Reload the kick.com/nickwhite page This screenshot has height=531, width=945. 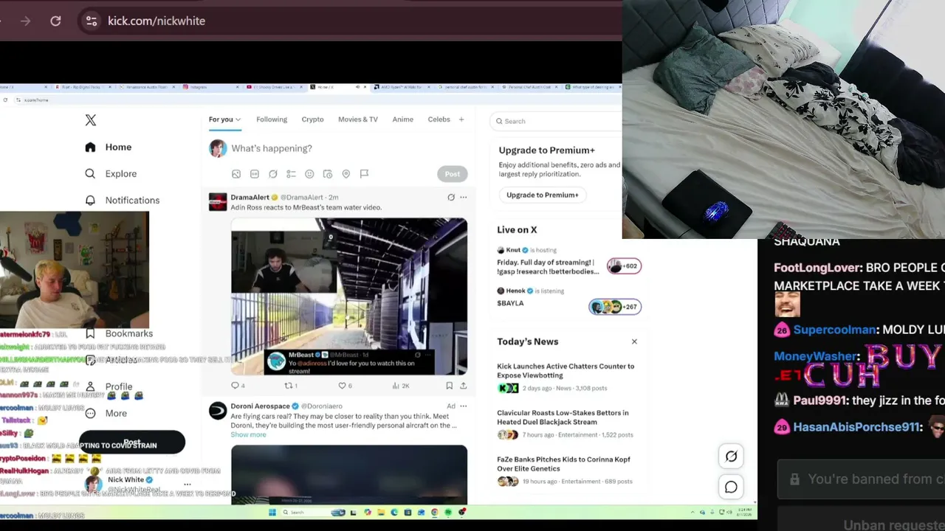pyautogui.click(x=55, y=21)
